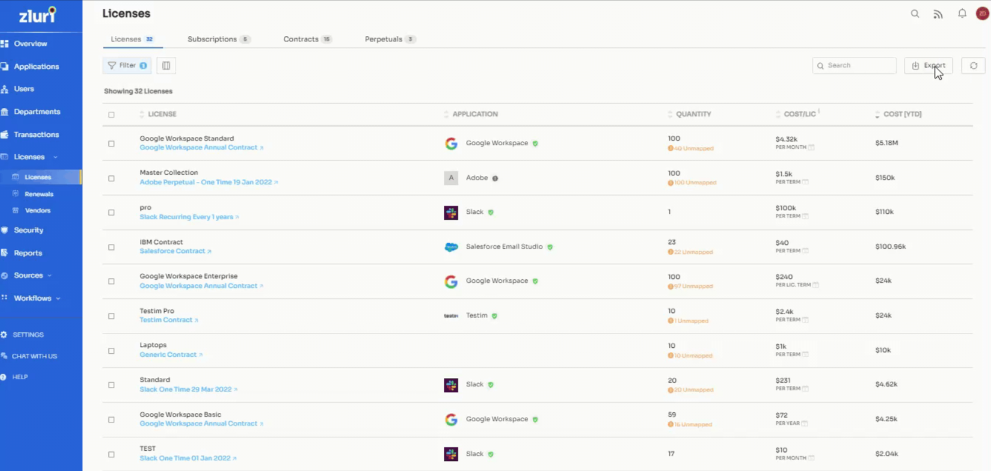Check the Laptops row
Screen dimensions: 991x471
pyautogui.click(x=111, y=351)
